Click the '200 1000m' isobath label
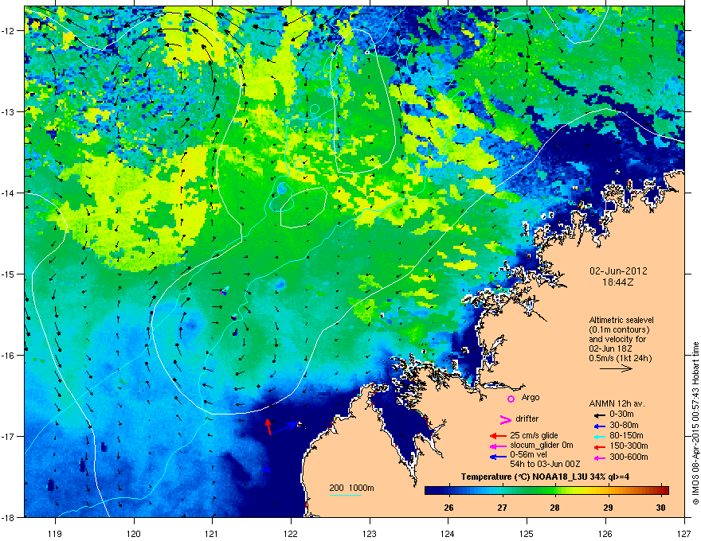Viewport: 701px width, 541px height. coord(351,488)
